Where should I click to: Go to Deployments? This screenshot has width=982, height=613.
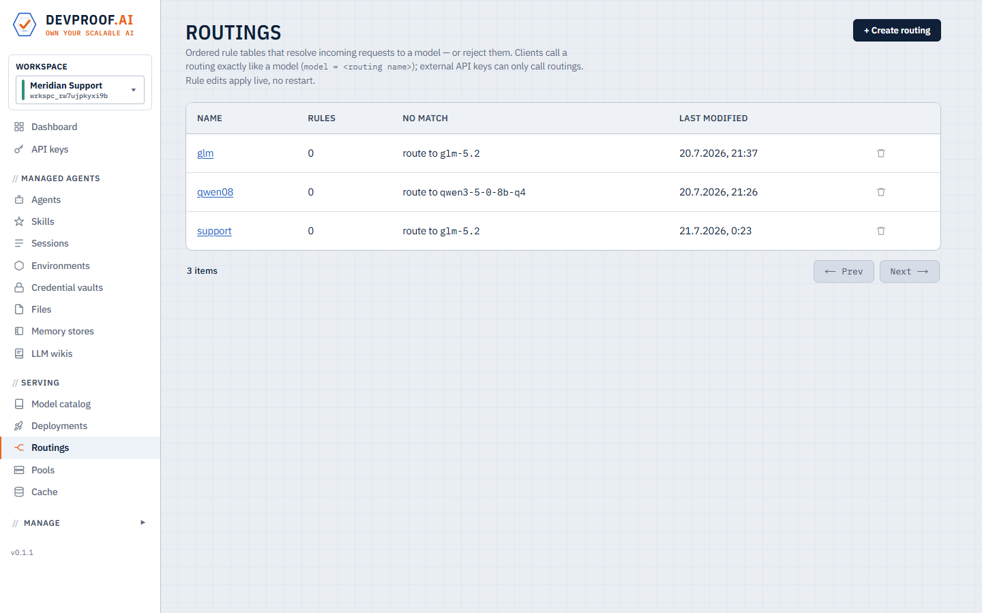click(x=80, y=426)
